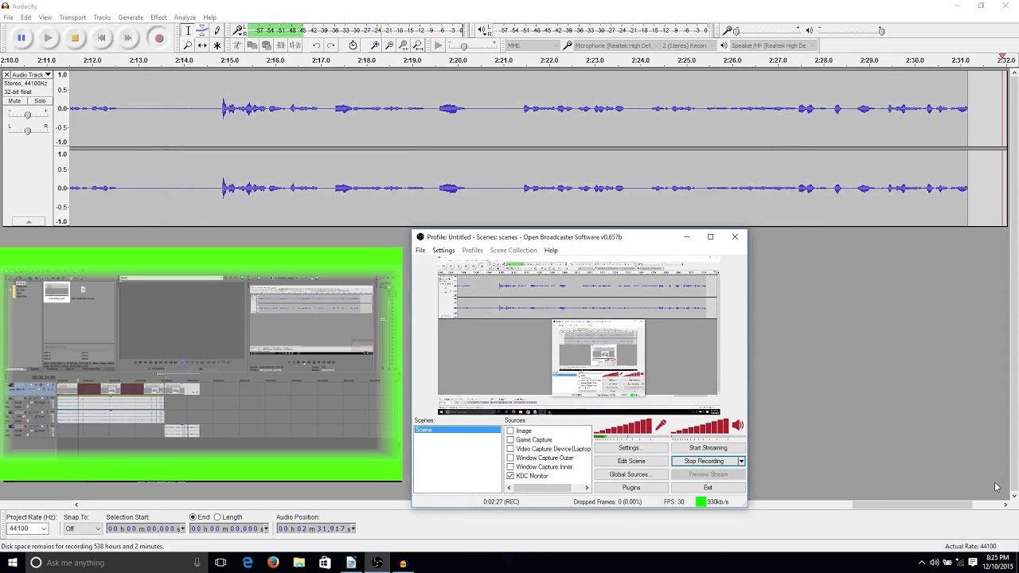The height and width of the screenshot is (573, 1019).
Task: Click the red Record button in Audacity
Action: [159, 37]
